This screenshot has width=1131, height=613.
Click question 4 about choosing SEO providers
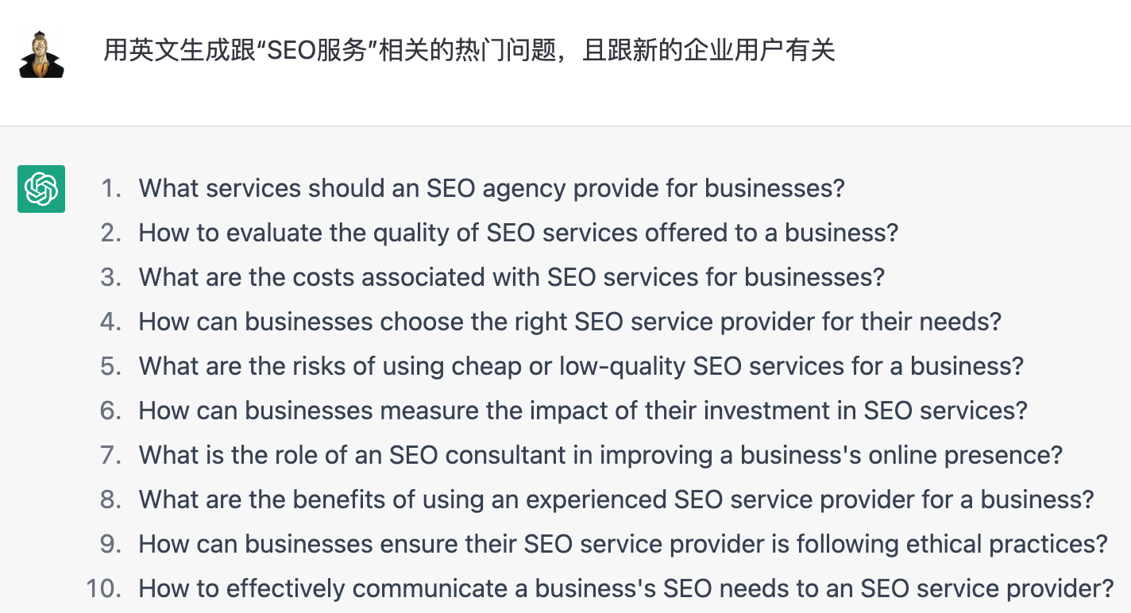(x=569, y=322)
